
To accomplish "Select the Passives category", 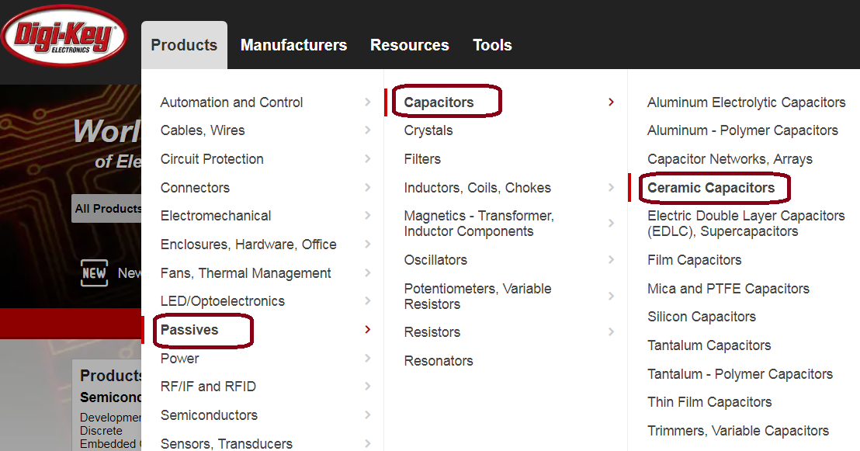I will click(189, 330).
